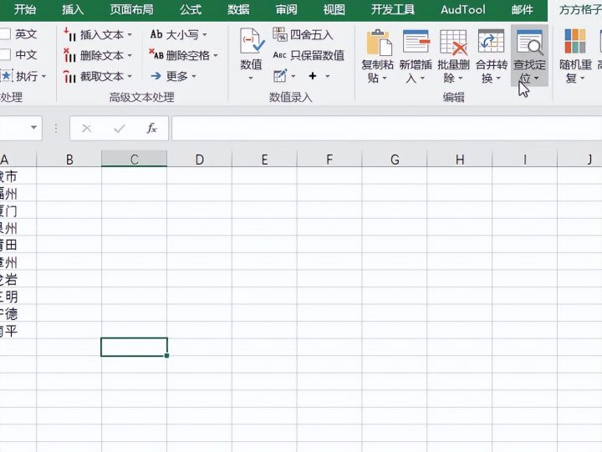This screenshot has height=452, width=602.
Task: Expand the 删除文本 dropdown arrow
Action: (130, 56)
